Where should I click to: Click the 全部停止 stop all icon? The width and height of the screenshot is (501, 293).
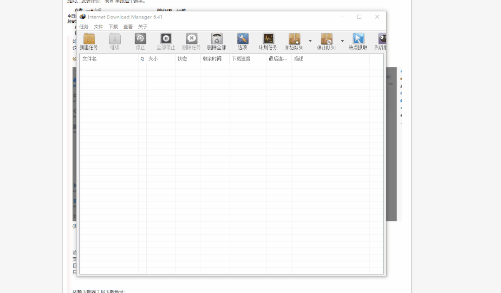(x=166, y=39)
